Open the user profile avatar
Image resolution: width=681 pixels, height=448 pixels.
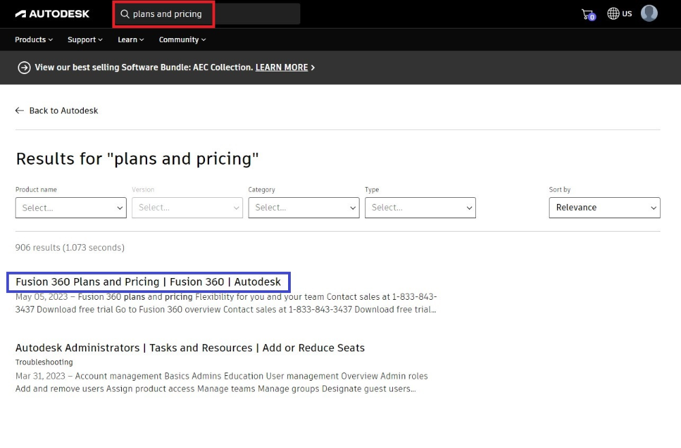649,14
